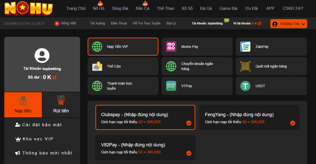Click the Điện Thoại link
Screen dimensions: 316x164
119,23
